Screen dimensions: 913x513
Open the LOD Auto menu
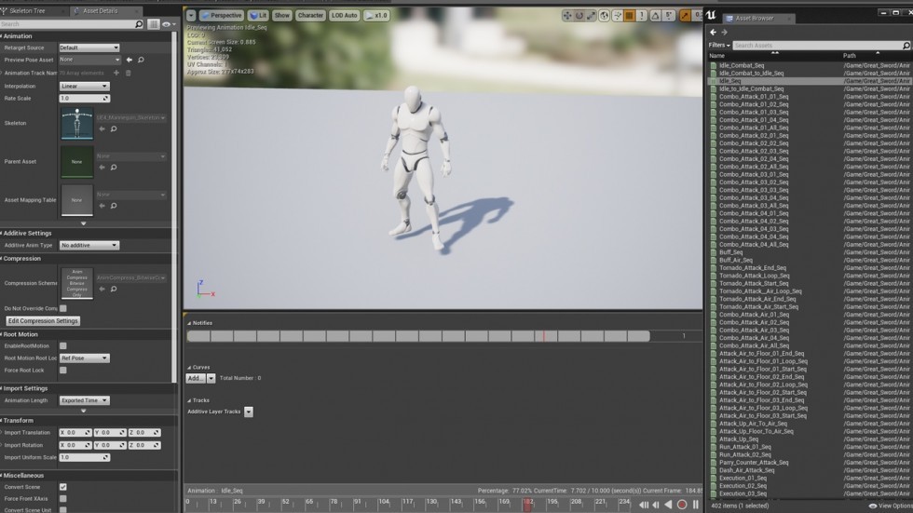click(x=344, y=16)
